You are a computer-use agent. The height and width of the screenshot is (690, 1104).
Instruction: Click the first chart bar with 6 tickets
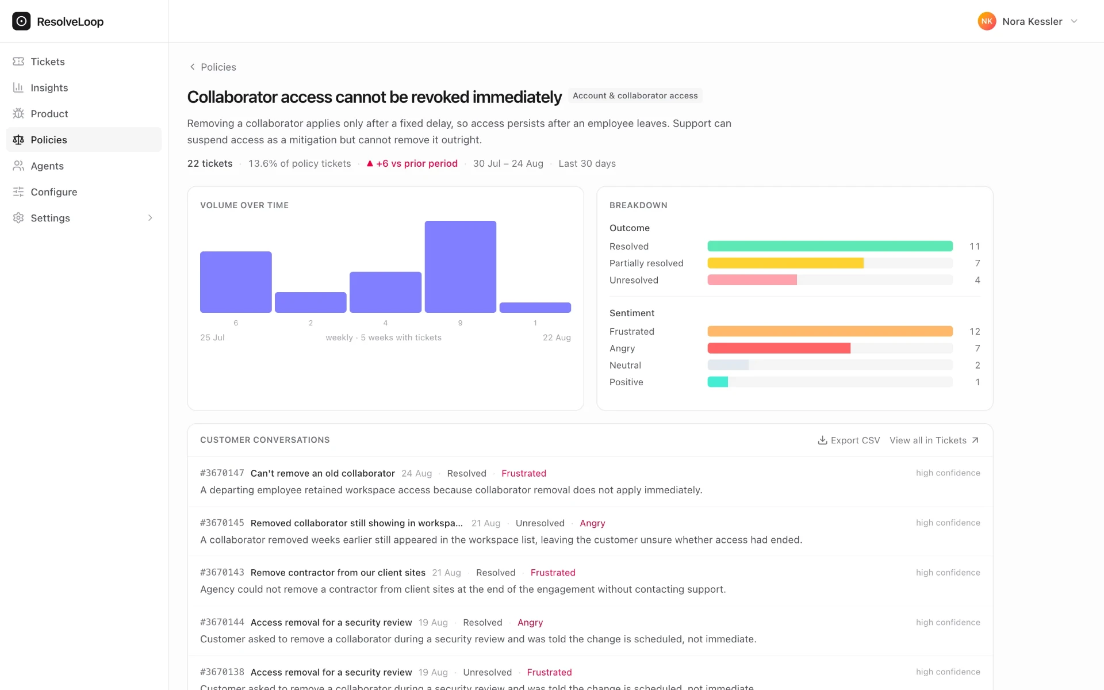coord(236,282)
